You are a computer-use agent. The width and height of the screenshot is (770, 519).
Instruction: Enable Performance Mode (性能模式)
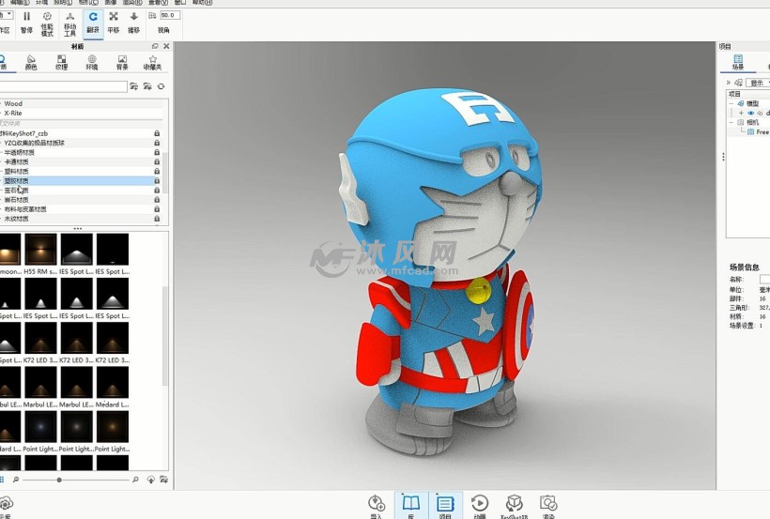click(x=47, y=22)
